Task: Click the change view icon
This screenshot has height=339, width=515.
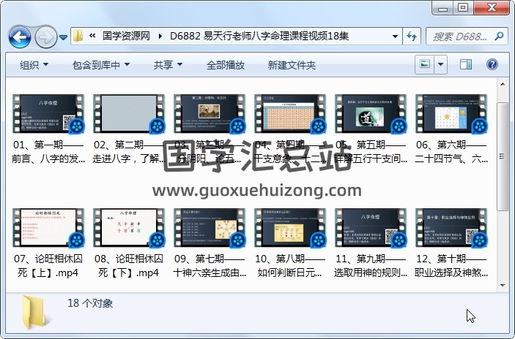Action: [425, 65]
